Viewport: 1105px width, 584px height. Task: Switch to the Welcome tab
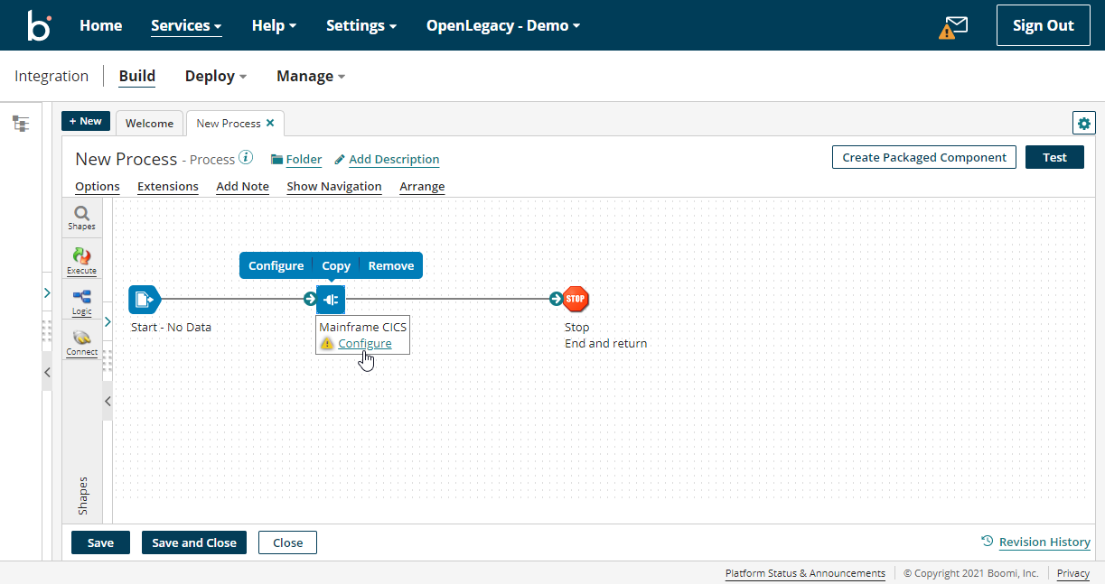click(x=149, y=123)
